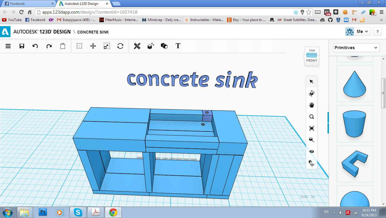
Task: Open the Primitives dropdown
Action: (x=356, y=47)
